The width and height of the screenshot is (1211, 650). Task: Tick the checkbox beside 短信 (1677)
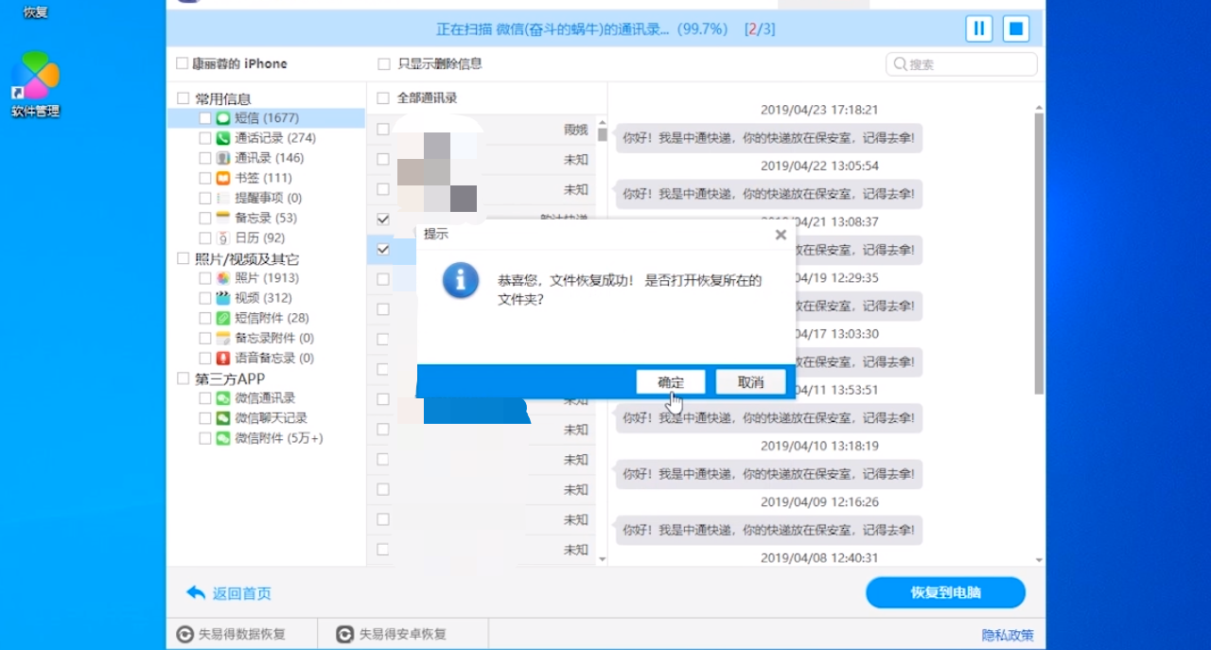coord(205,118)
